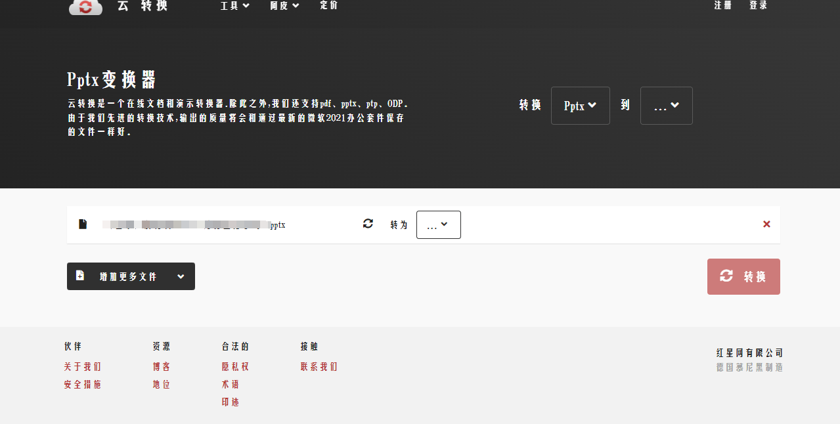
Task: Expand the second navigation menu next to 工具
Action: (x=284, y=6)
